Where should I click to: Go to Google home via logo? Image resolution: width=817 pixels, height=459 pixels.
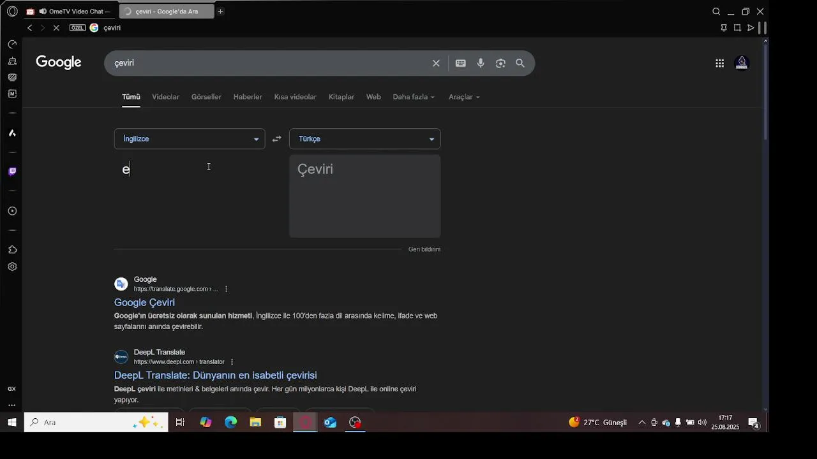point(59,62)
